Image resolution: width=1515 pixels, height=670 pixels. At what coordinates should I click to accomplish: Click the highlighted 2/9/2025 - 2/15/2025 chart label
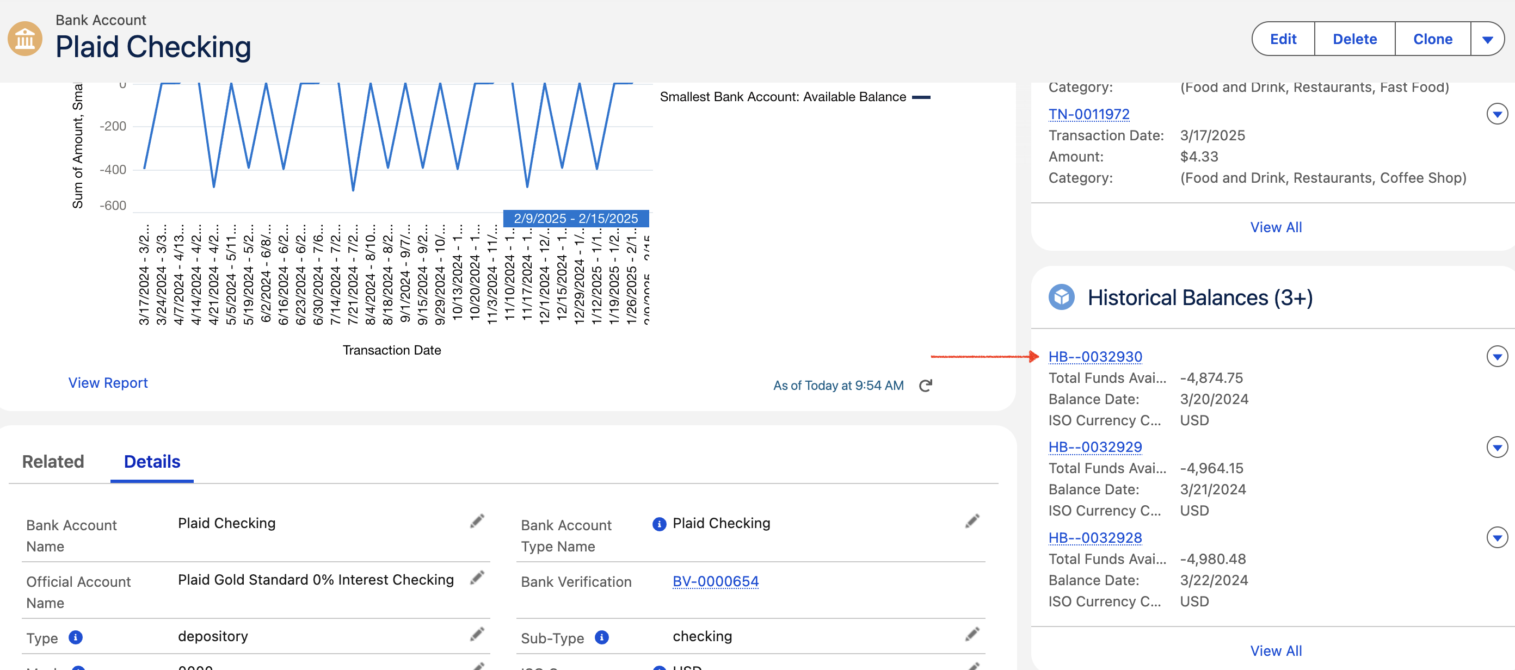click(576, 218)
